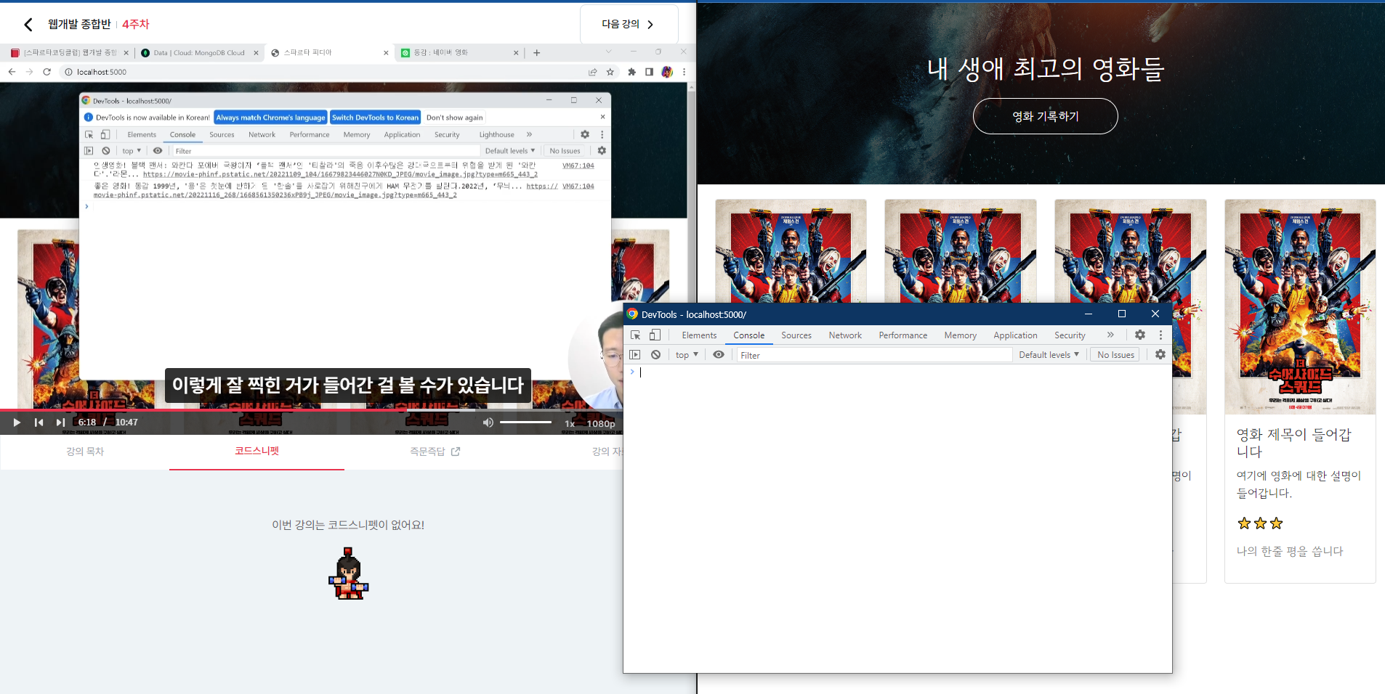Open Security tab in front DevTools
Viewport: 1385px width, 694px height.
click(x=1070, y=335)
